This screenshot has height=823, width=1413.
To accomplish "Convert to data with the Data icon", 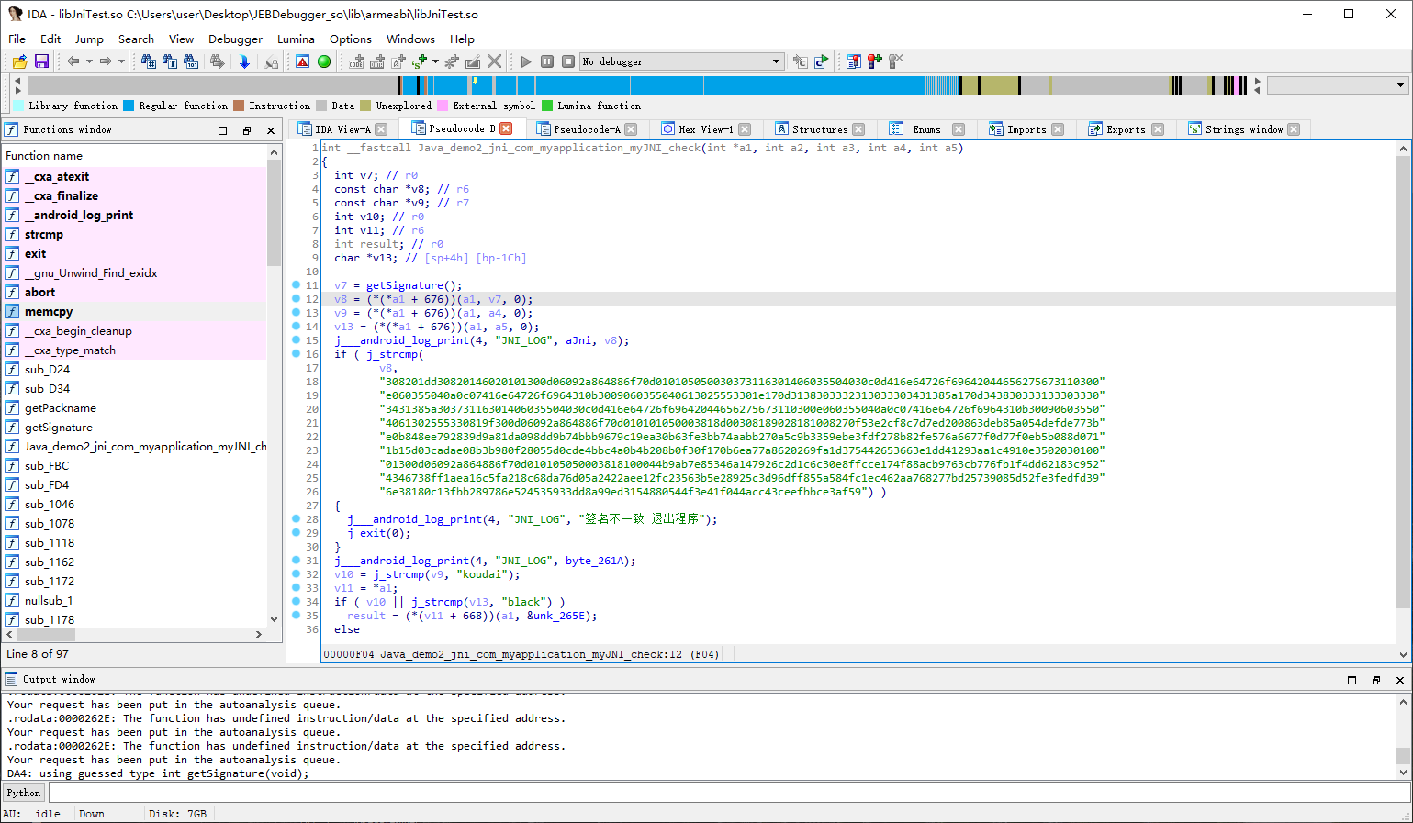I will pos(377,61).
